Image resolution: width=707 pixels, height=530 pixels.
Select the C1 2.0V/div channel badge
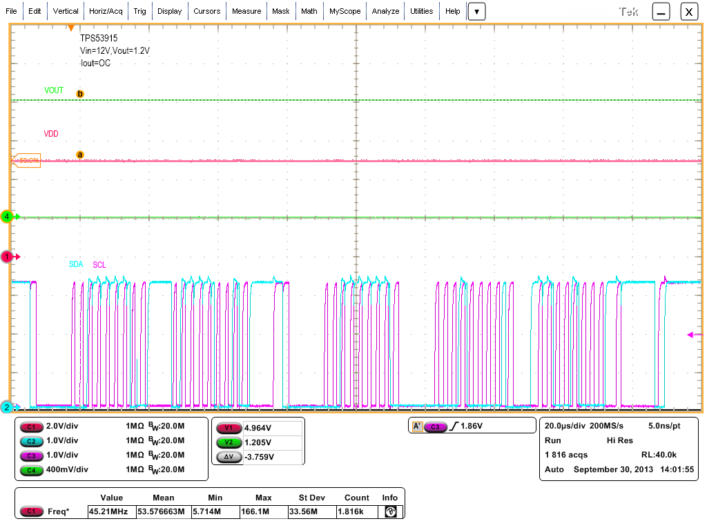click(x=31, y=426)
